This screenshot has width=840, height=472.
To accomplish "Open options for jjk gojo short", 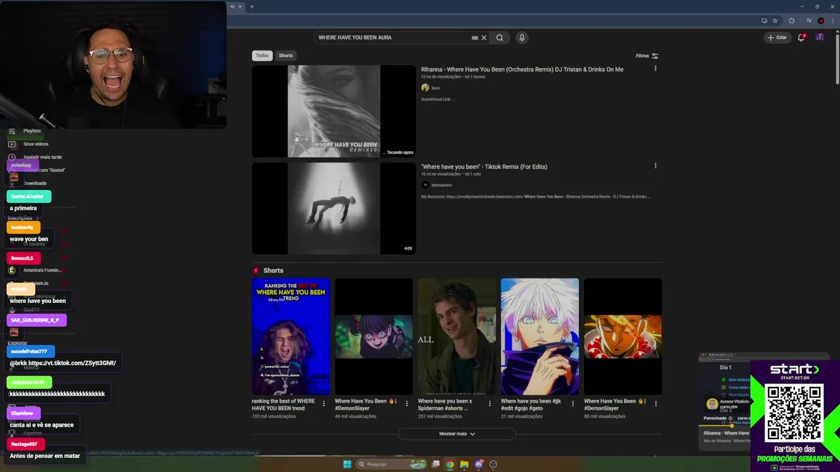I will click(572, 403).
